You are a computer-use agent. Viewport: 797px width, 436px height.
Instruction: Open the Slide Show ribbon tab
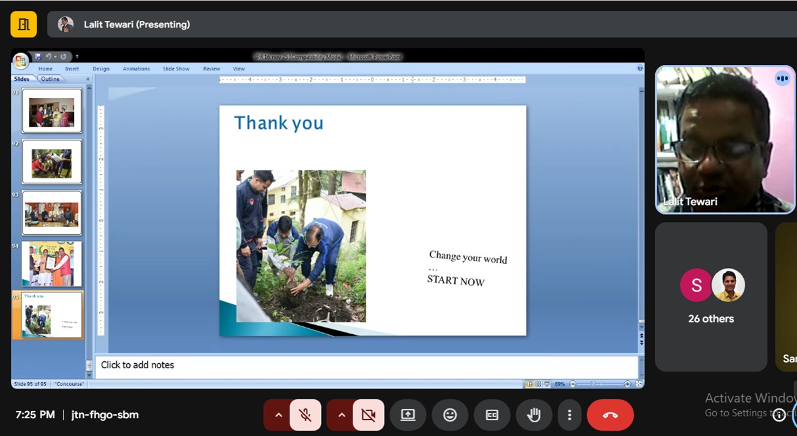[176, 69]
